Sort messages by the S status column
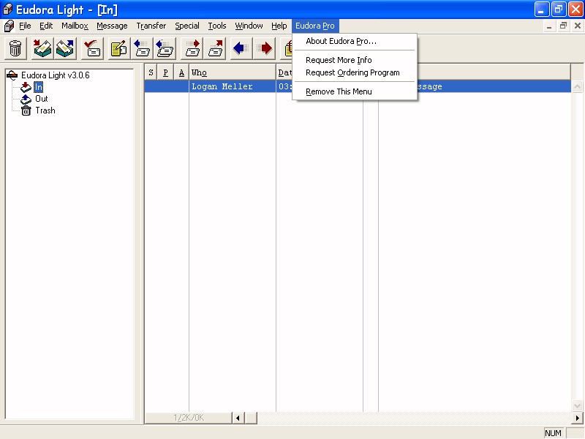The width and height of the screenshot is (585, 439). (x=151, y=72)
